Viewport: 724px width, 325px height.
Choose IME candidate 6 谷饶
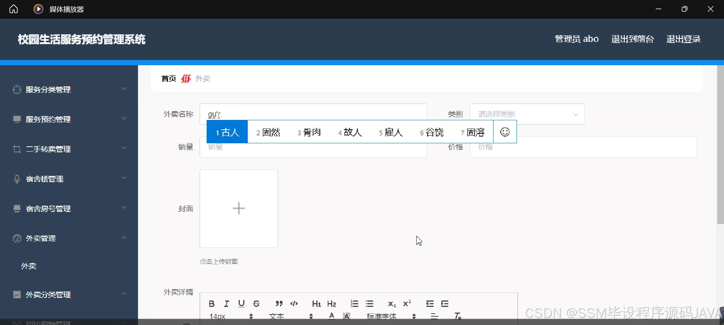click(432, 132)
